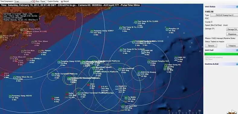Select the FABG 92 unit icon
The image size is (238, 114).
[x=176, y=58]
